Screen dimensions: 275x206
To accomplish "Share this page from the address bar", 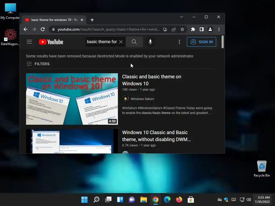I will [x=174, y=29].
